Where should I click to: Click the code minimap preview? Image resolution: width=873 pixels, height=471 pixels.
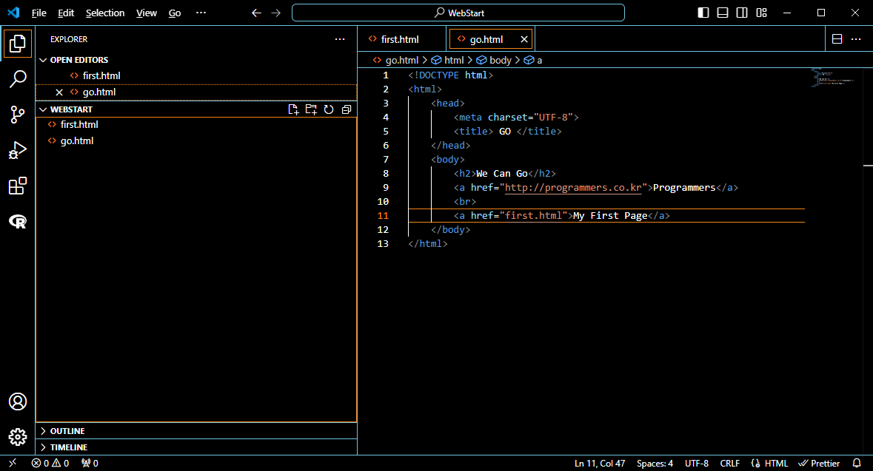[832, 77]
